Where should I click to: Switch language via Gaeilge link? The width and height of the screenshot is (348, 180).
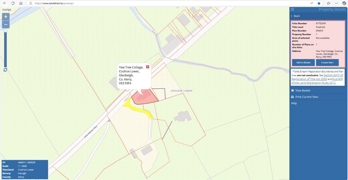coord(7,10)
